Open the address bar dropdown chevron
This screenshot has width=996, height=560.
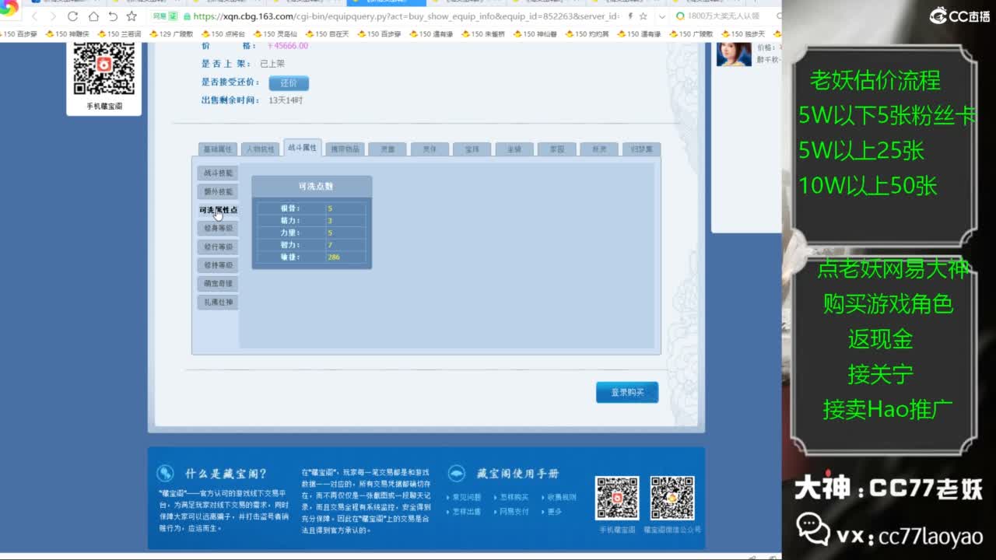click(x=661, y=16)
